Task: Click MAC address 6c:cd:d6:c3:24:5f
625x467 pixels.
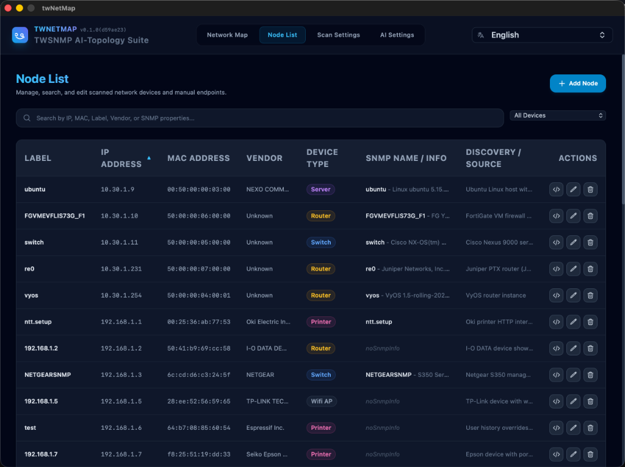Action: point(198,375)
